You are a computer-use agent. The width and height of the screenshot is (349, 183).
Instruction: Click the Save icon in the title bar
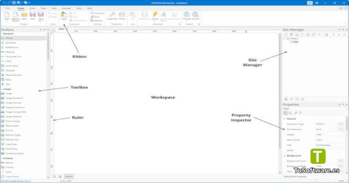pyautogui.click(x=14, y=3)
